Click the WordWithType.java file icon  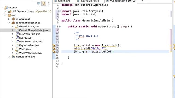(17, 53)
